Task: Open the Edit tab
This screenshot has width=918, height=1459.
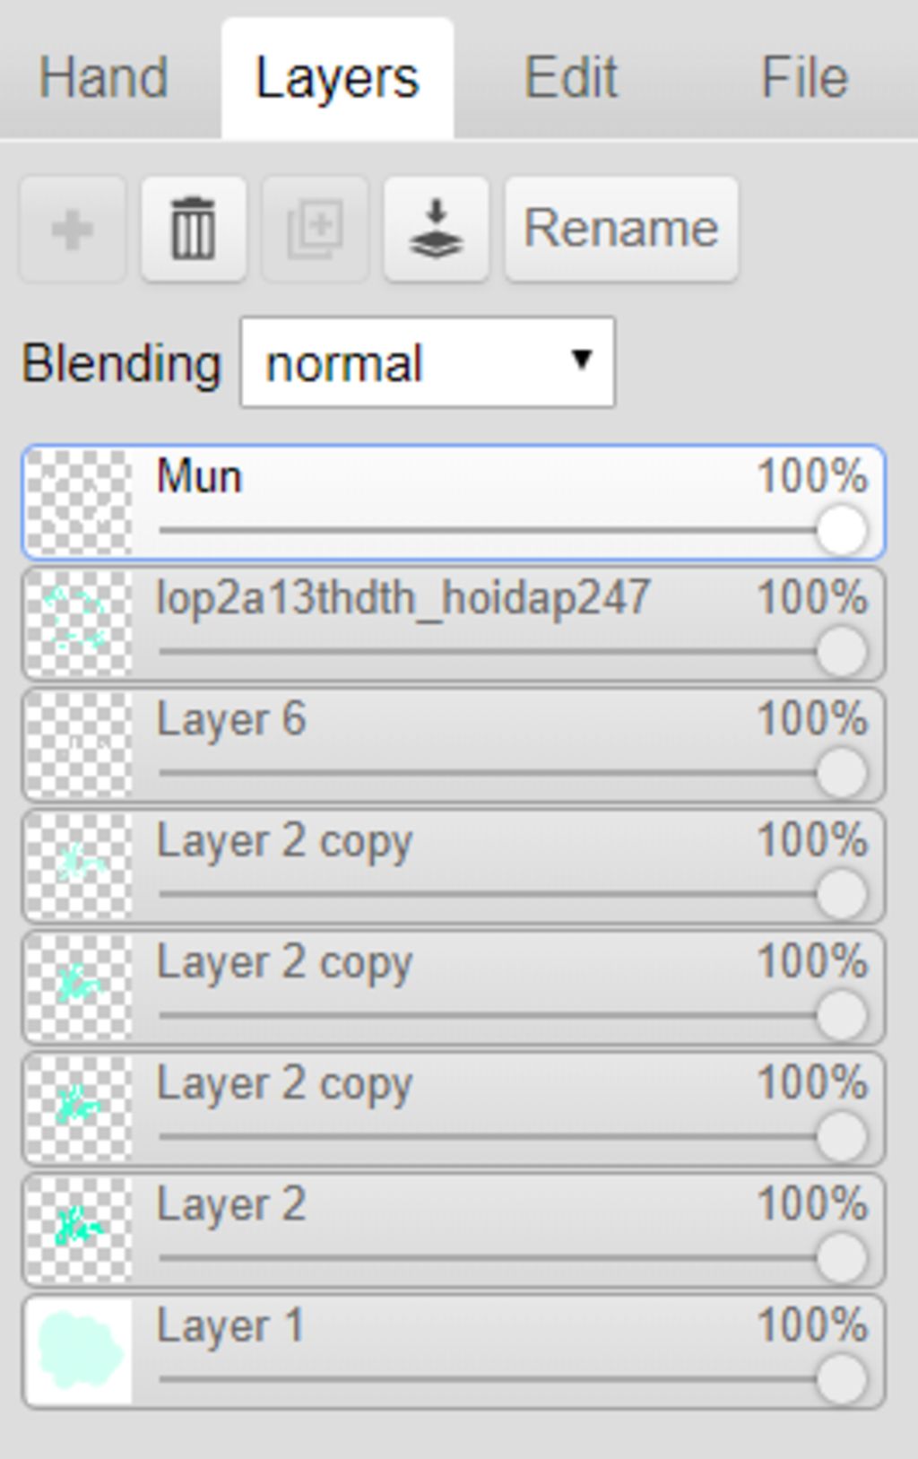Action: [571, 78]
